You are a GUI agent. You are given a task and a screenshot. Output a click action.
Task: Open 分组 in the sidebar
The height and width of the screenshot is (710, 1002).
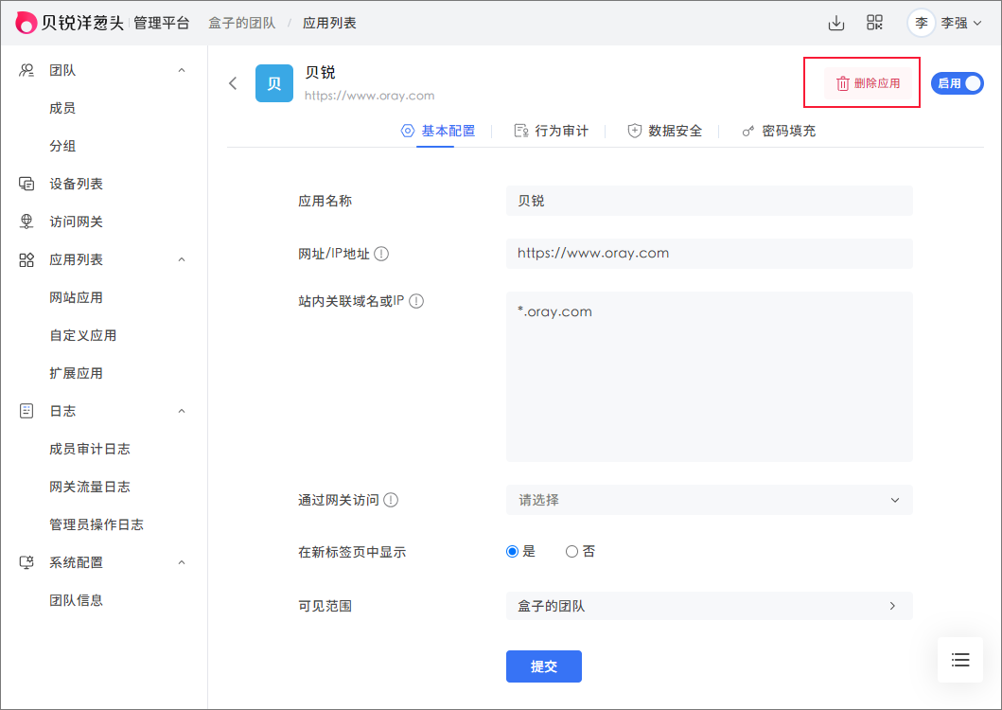click(x=62, y=146)
